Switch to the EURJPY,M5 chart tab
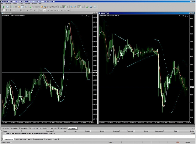 coord(6,128)
